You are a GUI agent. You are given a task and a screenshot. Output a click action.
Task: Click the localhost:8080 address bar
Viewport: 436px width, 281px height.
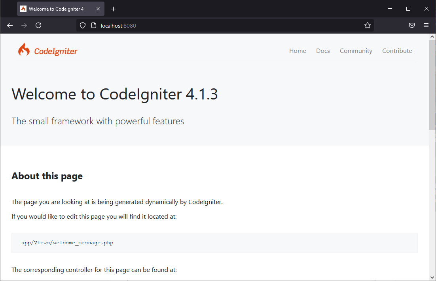click(225, 26)
